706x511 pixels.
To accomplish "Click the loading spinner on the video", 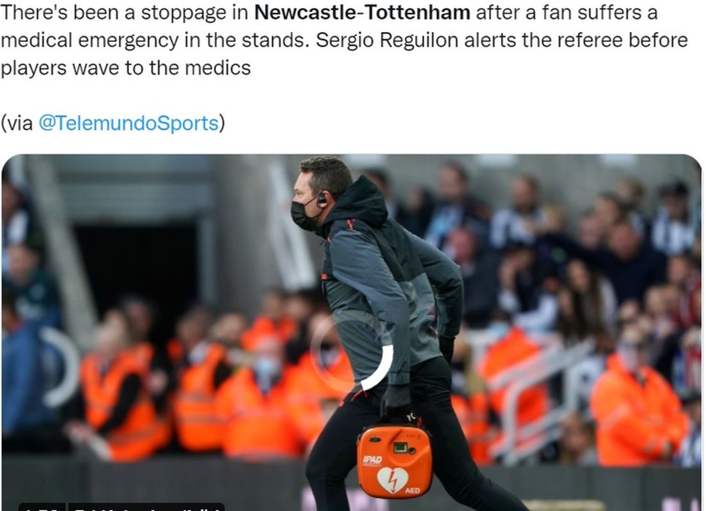I will 352,350.
